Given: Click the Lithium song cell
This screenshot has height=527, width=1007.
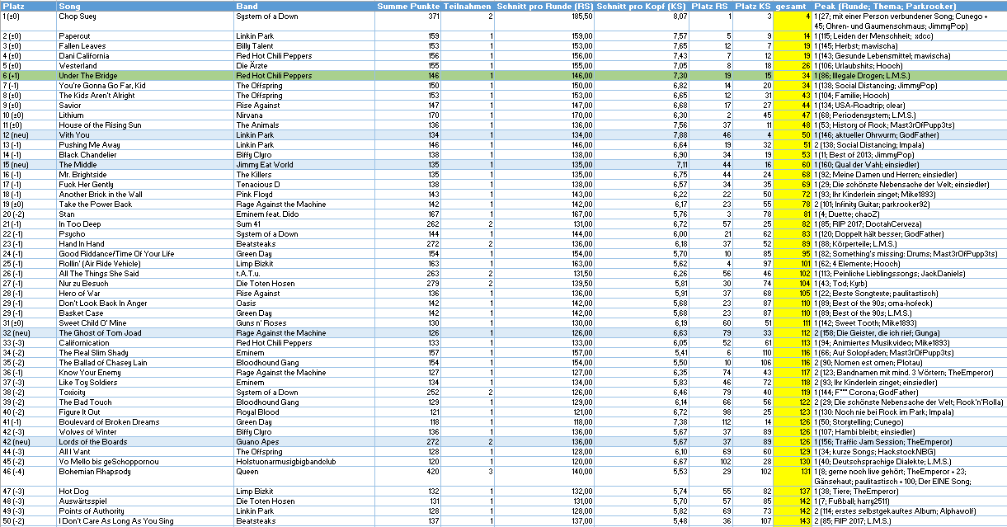Looking at the screenshot, I should [x=145, y=115].
